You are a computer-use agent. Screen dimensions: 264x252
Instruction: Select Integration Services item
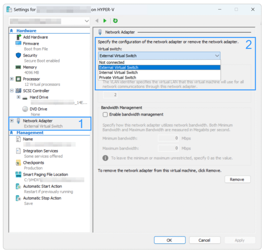coord(41,151)
